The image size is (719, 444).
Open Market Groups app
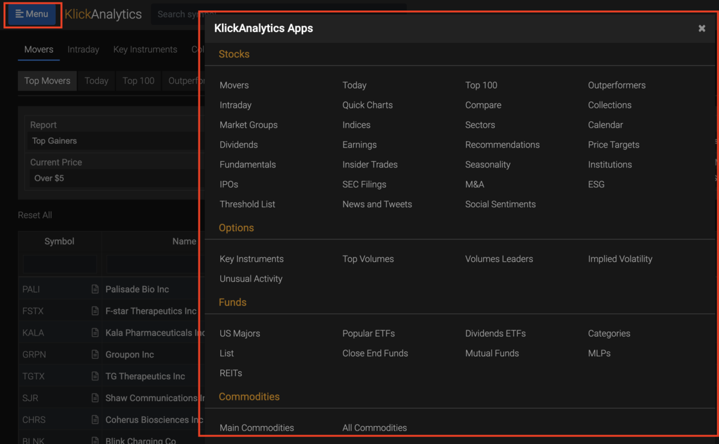click(x=248, y=124)
